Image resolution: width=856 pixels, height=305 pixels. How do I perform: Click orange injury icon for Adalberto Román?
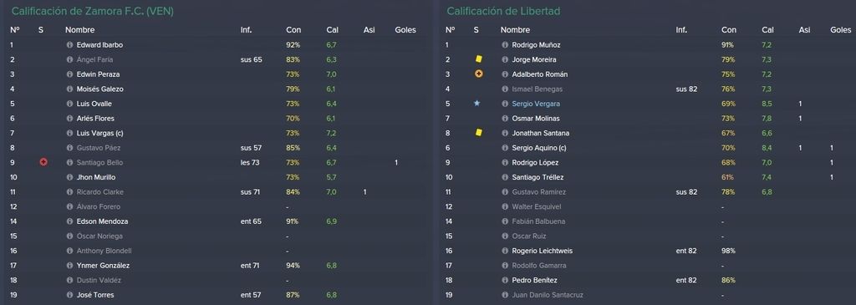pyautogui.click(x=479, y=74)
